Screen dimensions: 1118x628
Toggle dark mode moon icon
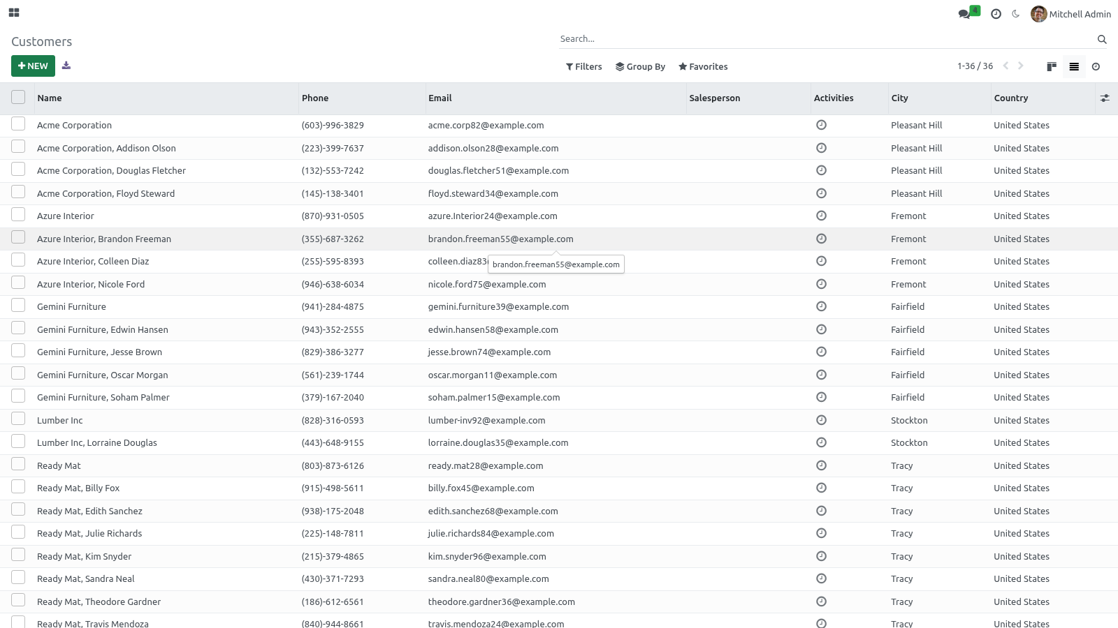pos(1015,14)
